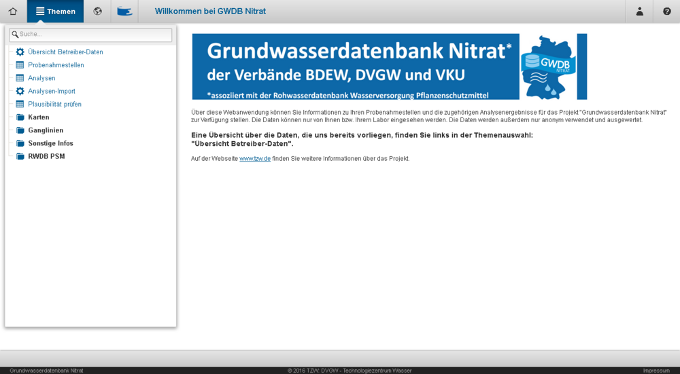Click the Home icon in top bar
The image size is (680, 374).
[x=13, y=12]
